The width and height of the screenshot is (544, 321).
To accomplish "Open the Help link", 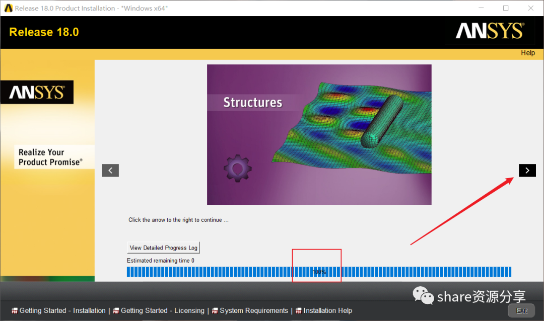I will tap(528, 53).
